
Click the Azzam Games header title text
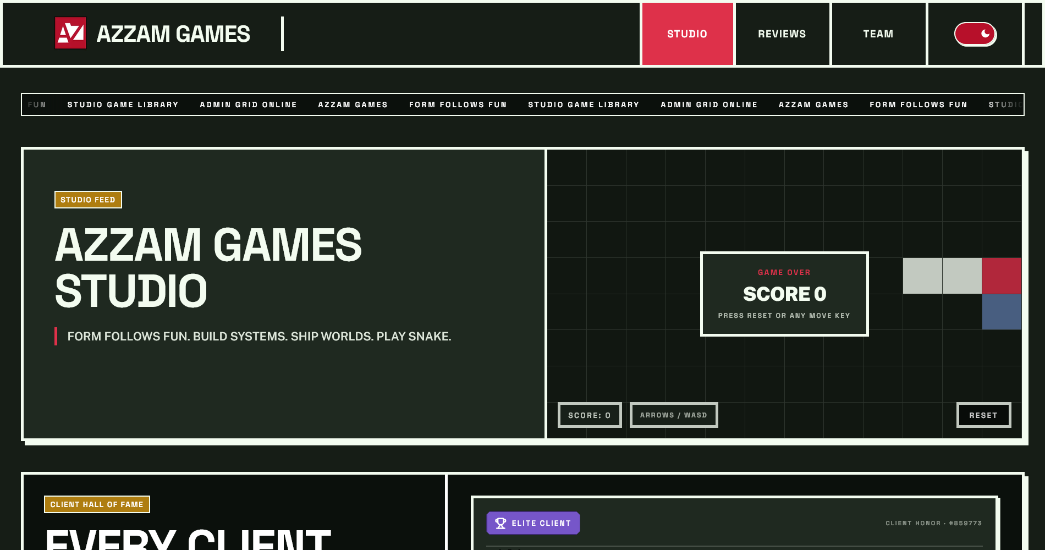pos(173,34)
